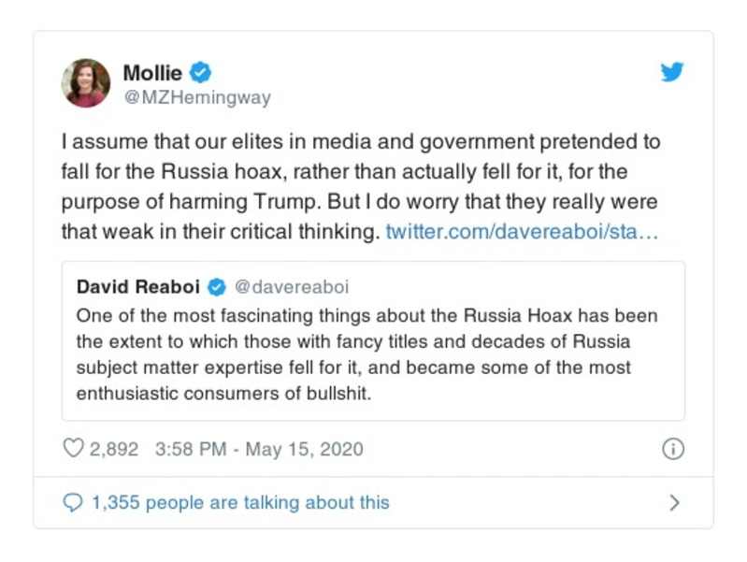
Task: Click the 2,892 likes count
Action: [x=114, y=449]
